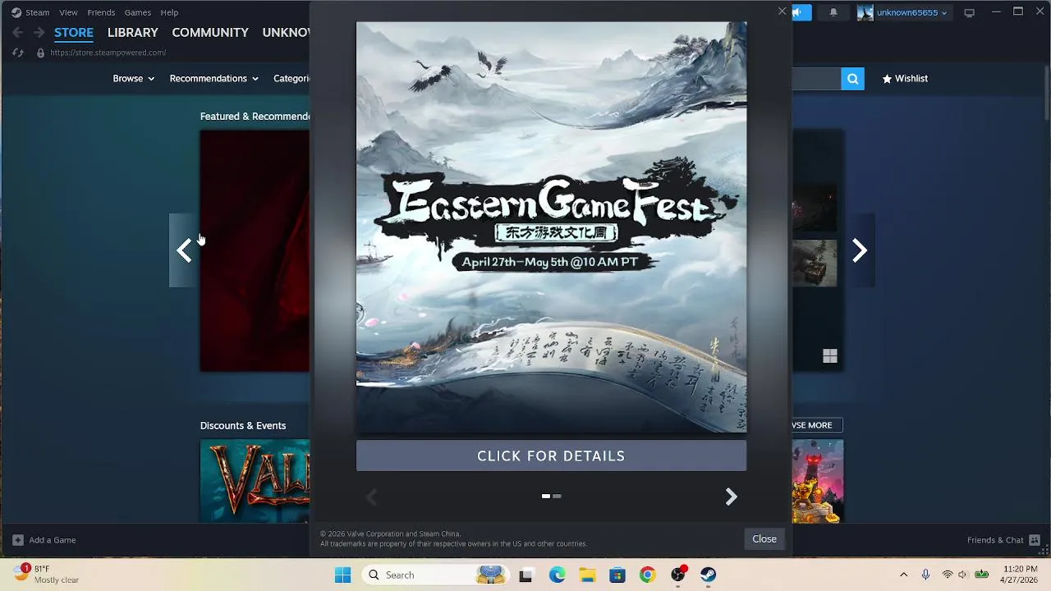Open File Explorer from taskbar
The image size is (1051, 591).
587,575
